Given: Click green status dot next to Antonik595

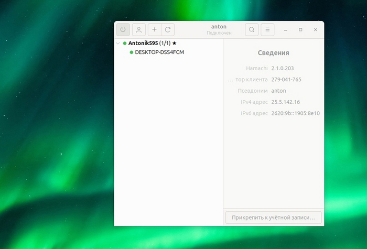Looking at the screenshot, I should tap(125, 44).
